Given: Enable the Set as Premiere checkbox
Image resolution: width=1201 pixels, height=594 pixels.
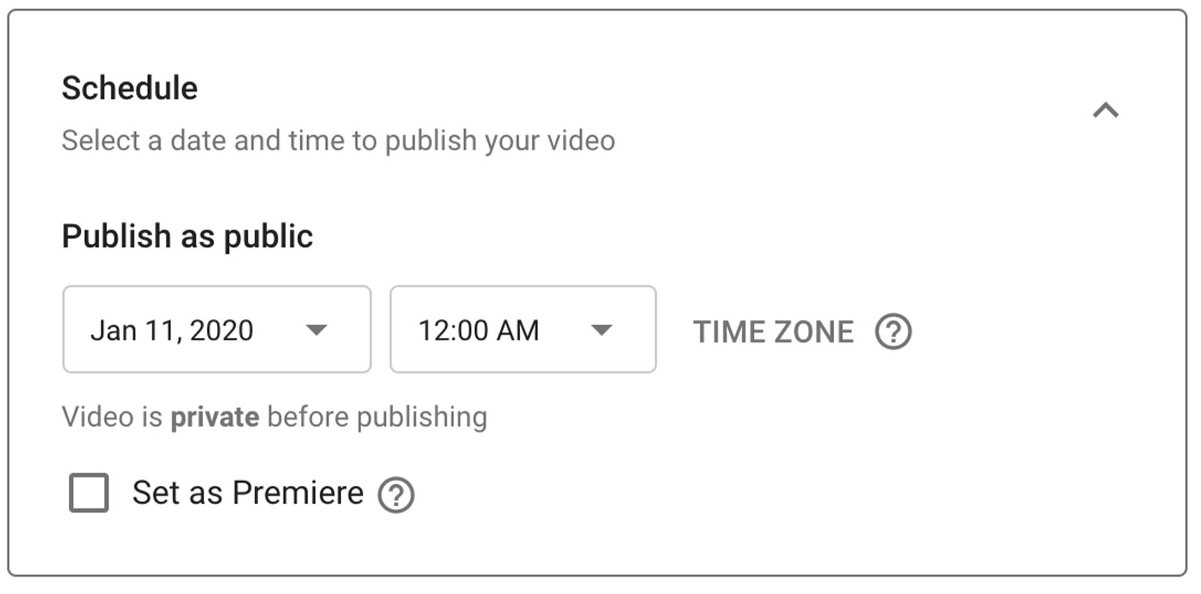Looking at the screenshot, I should point(89,493).
